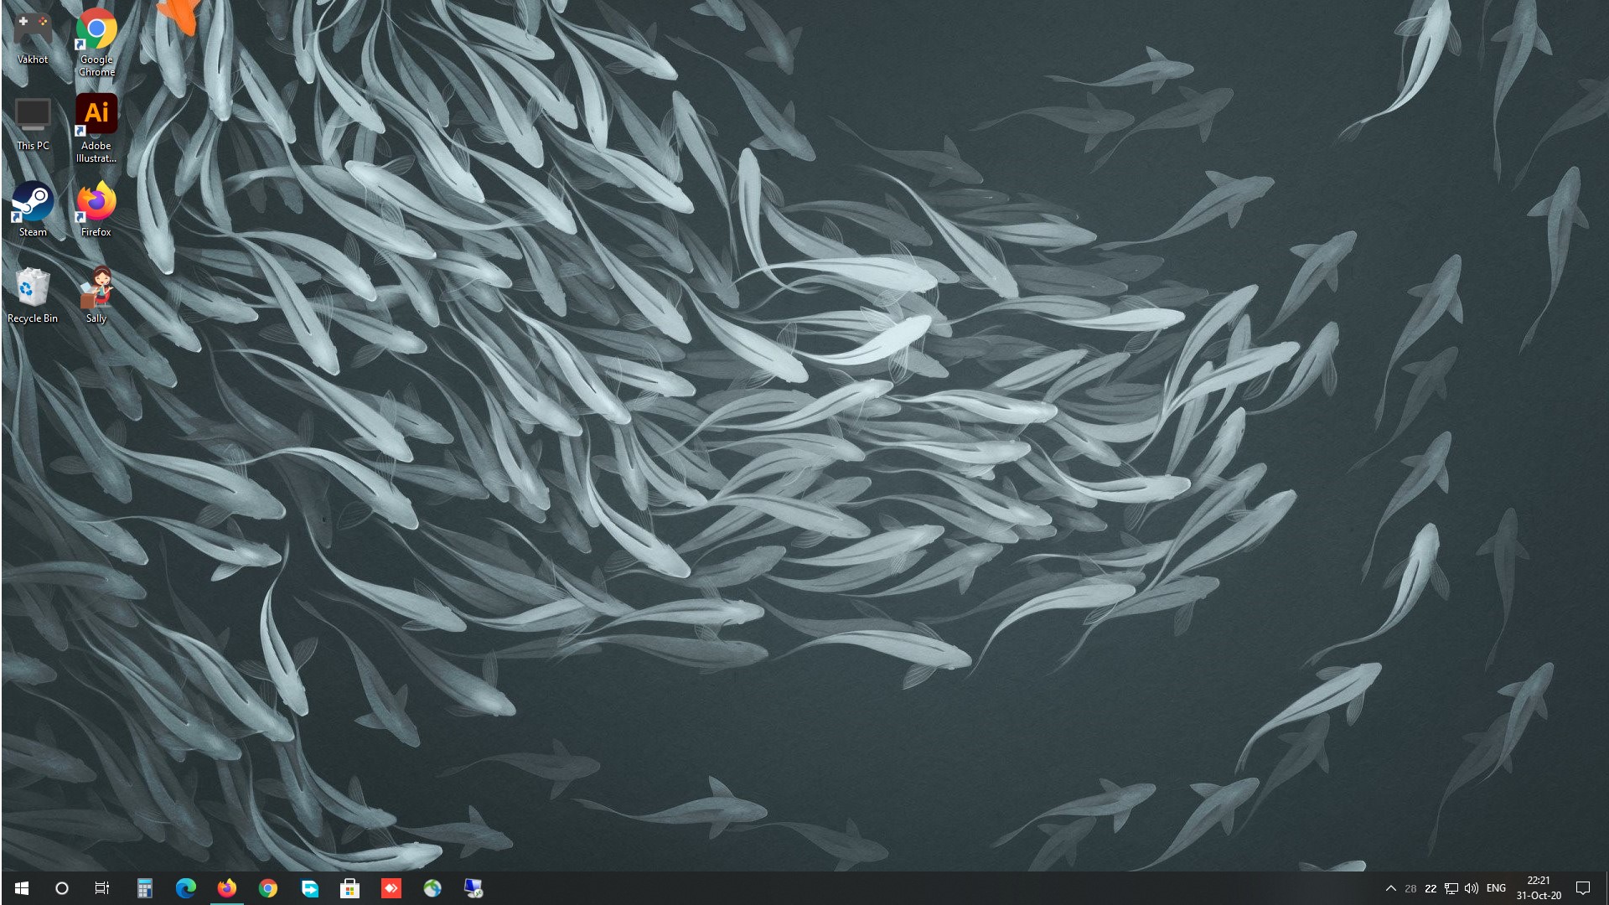The image size is (1609, 905).
Task: Open Microsoft Store from the taskbar
Action: (x=350, y=888)
